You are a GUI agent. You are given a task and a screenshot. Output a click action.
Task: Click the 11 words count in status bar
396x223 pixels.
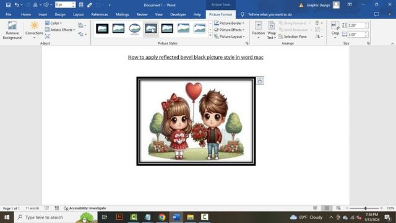point(32,208)
